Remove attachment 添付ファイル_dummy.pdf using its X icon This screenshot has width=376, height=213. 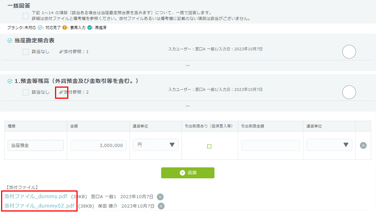(160, 197)
